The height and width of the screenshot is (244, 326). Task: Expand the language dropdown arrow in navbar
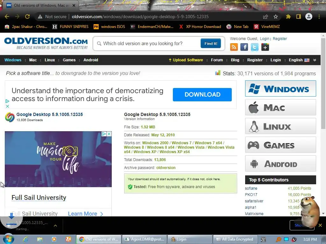pyautogui.click(x=315, y=60)
